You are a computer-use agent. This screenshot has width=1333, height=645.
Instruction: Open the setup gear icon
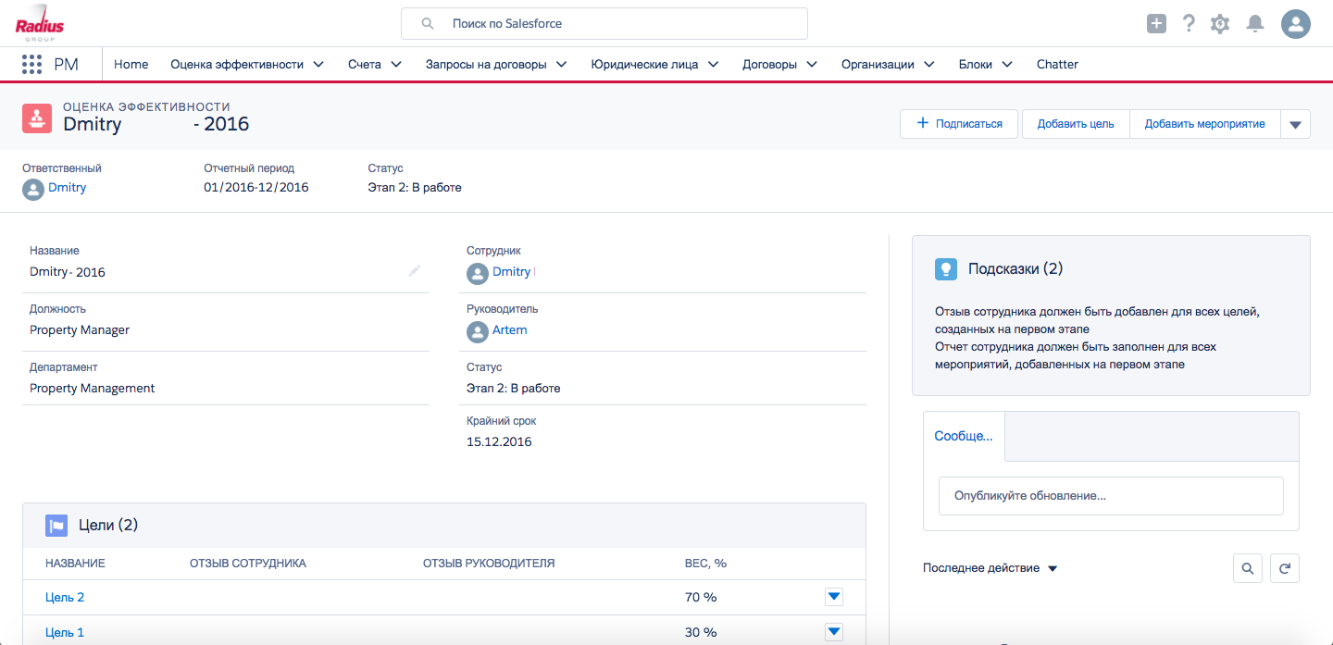(x=1220, y=24)
